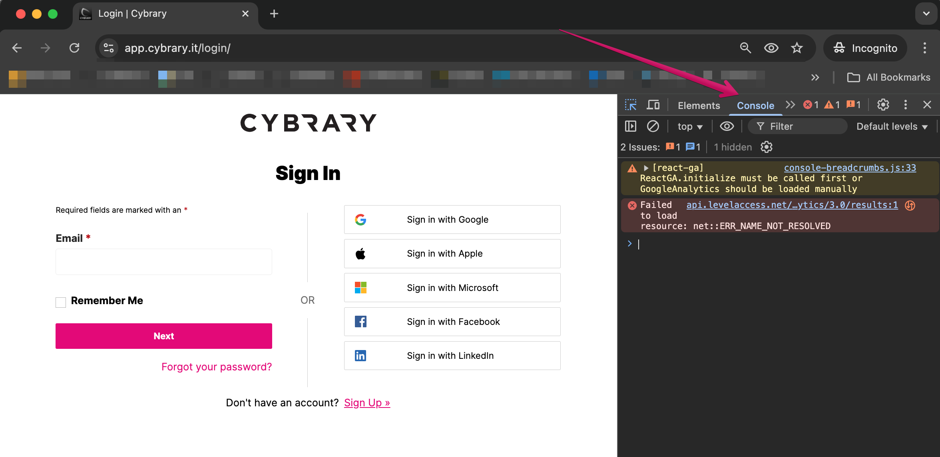Viewport: 940px width, 457px height.
Task: Close the DevTools panel
Action: click(927, 105)
